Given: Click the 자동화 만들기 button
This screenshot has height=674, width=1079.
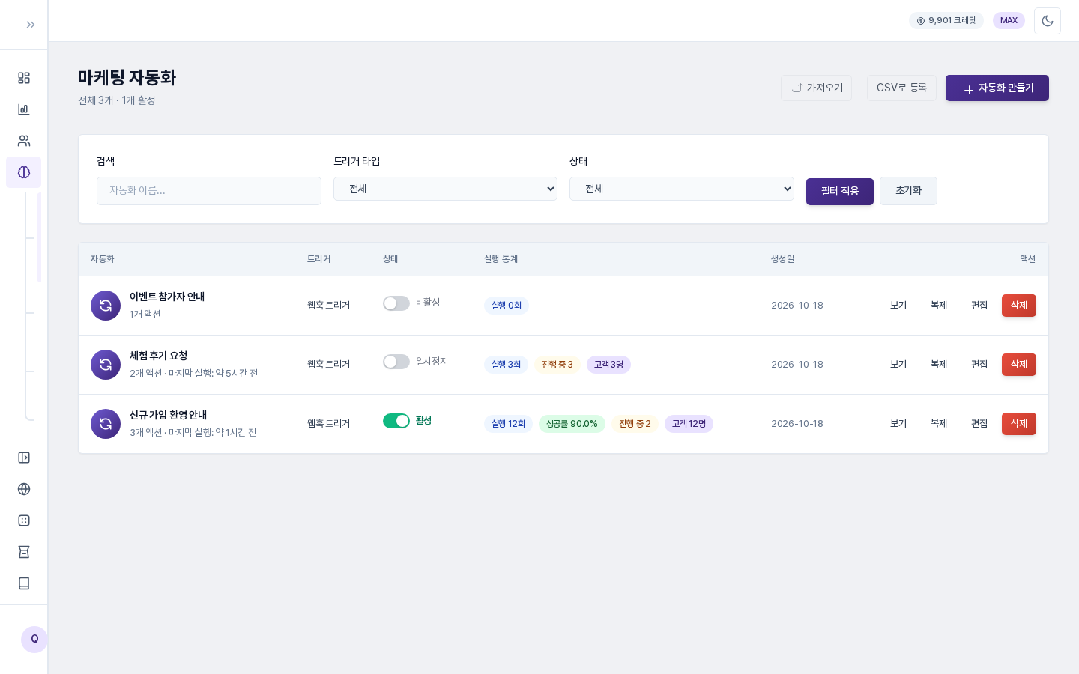Looking at the screenshot, I should pos(997,88).
